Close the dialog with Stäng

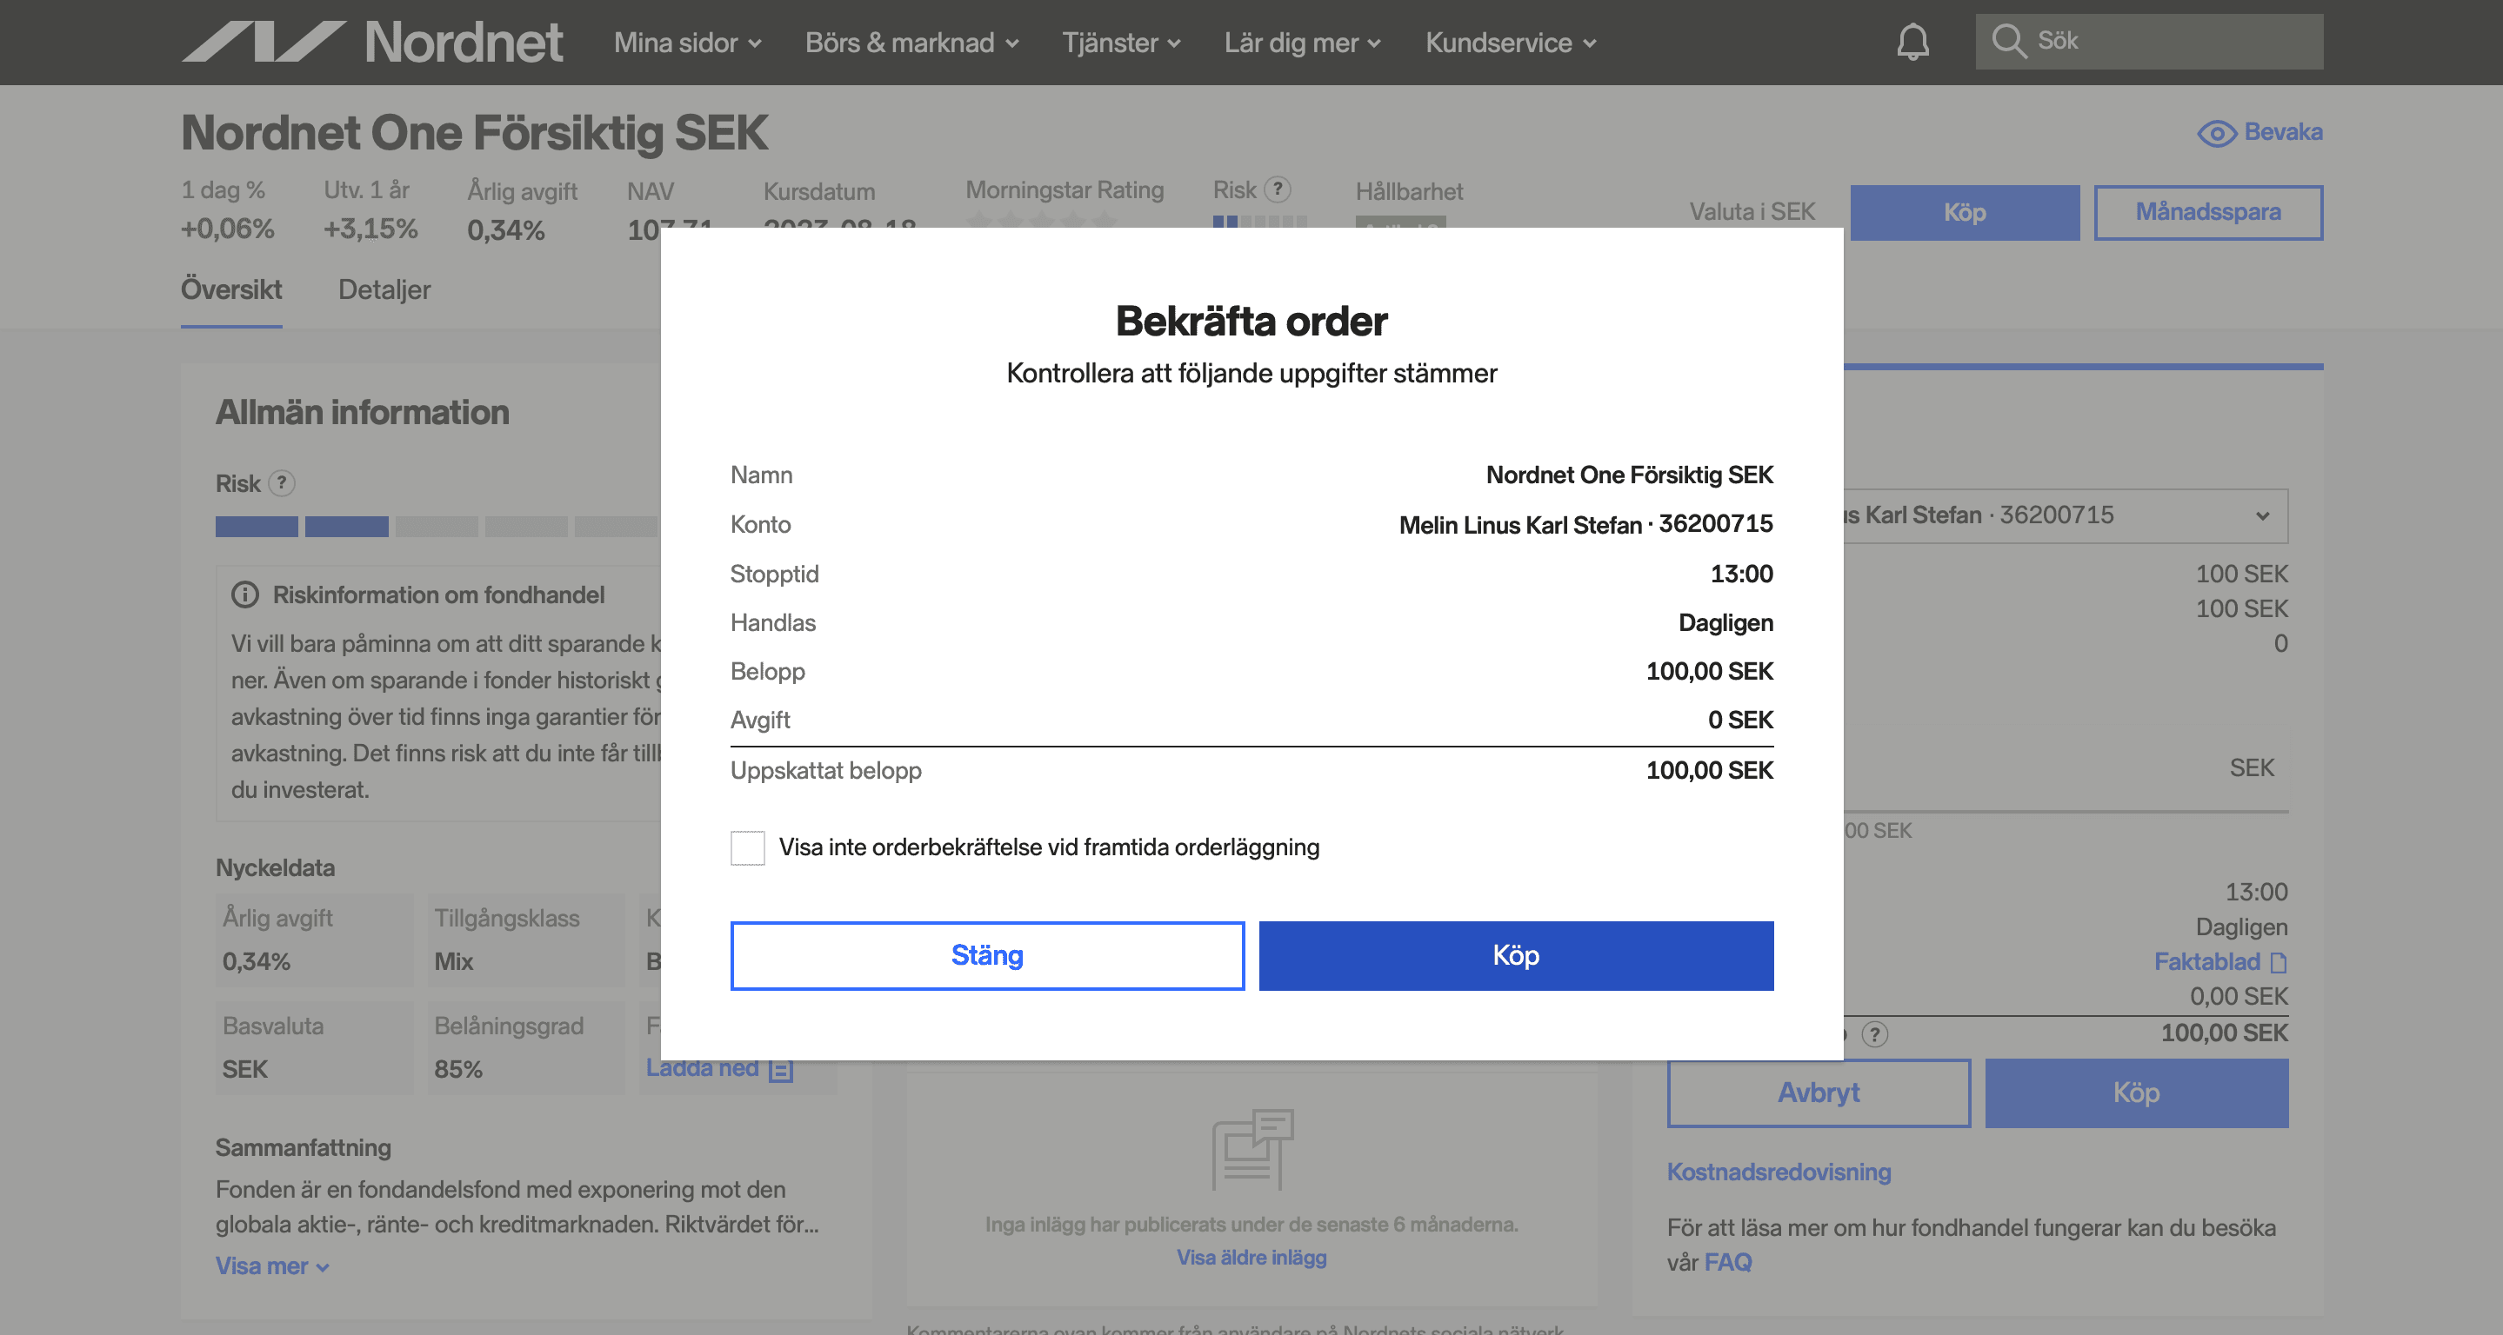pyautogui.click(x=986, y=955)
